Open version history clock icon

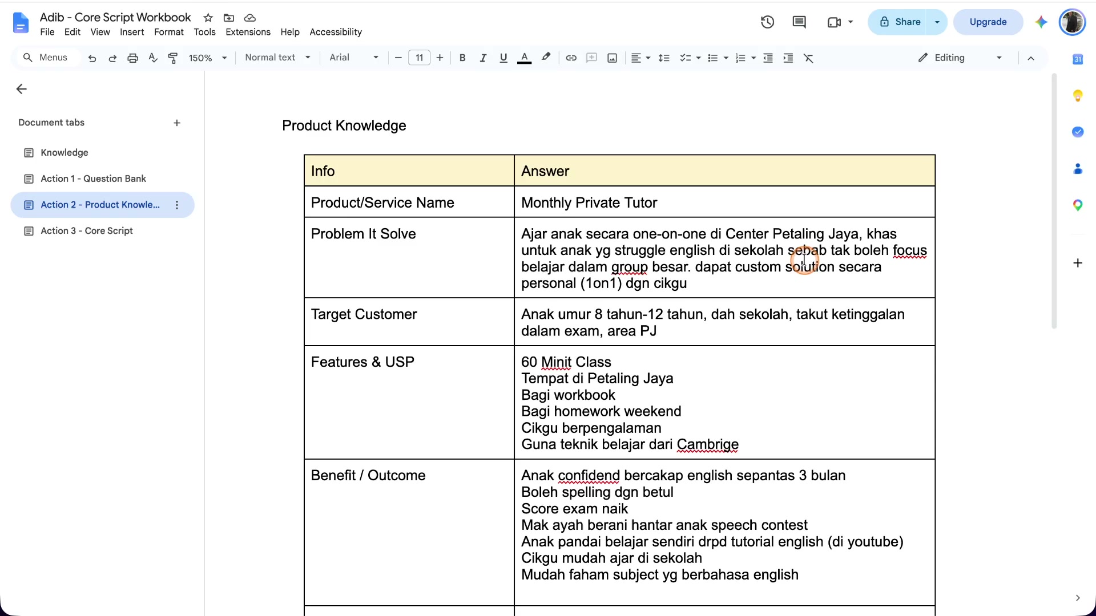point(767,22)
